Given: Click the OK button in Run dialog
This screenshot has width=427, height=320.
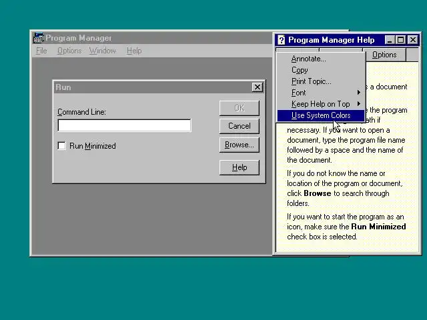Looking at the screenshot, I should pyautogui.click(x=240, y=108).
